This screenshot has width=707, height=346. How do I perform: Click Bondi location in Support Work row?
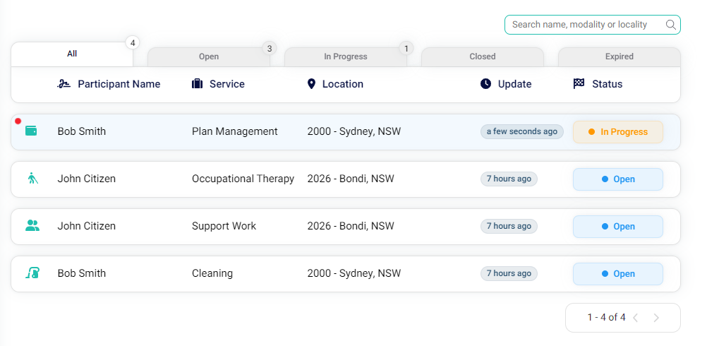tap(351, 226)
